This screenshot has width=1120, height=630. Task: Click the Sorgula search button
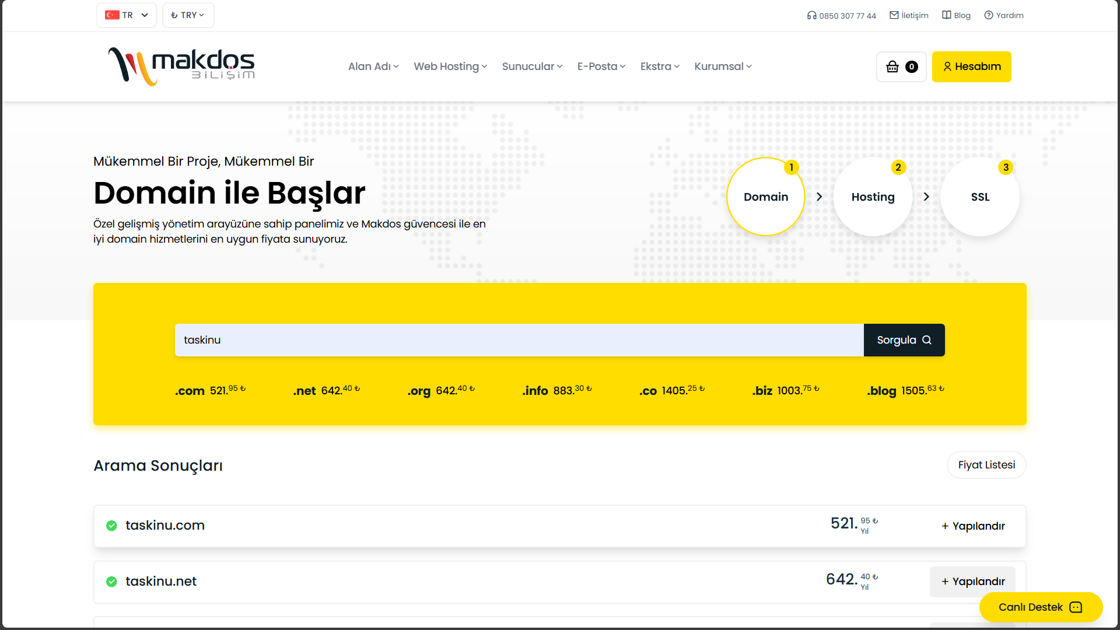[x=904, y=340]
